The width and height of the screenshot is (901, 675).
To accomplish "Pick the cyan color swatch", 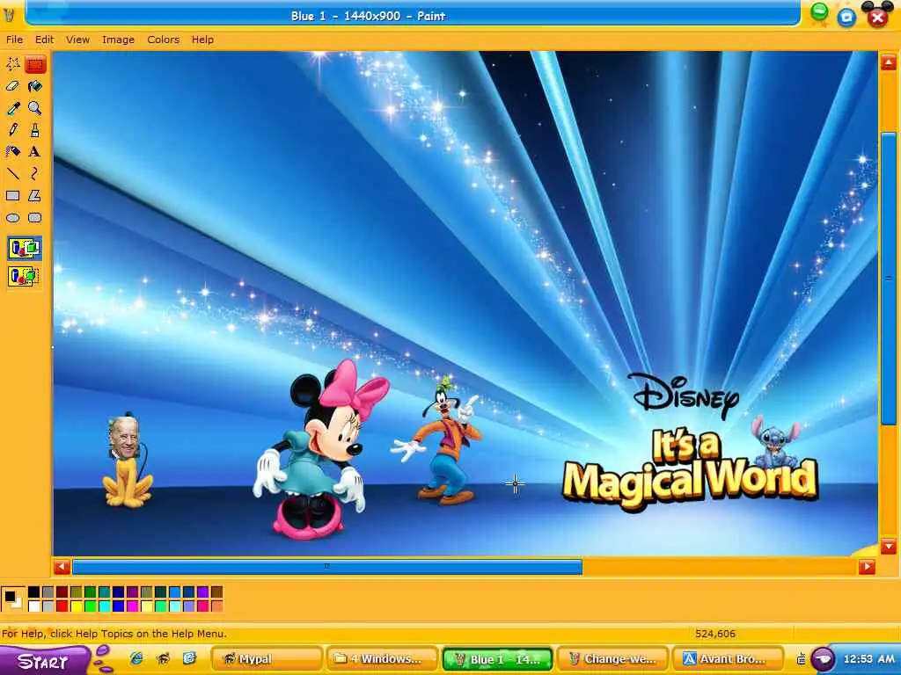I will [105, 606].
